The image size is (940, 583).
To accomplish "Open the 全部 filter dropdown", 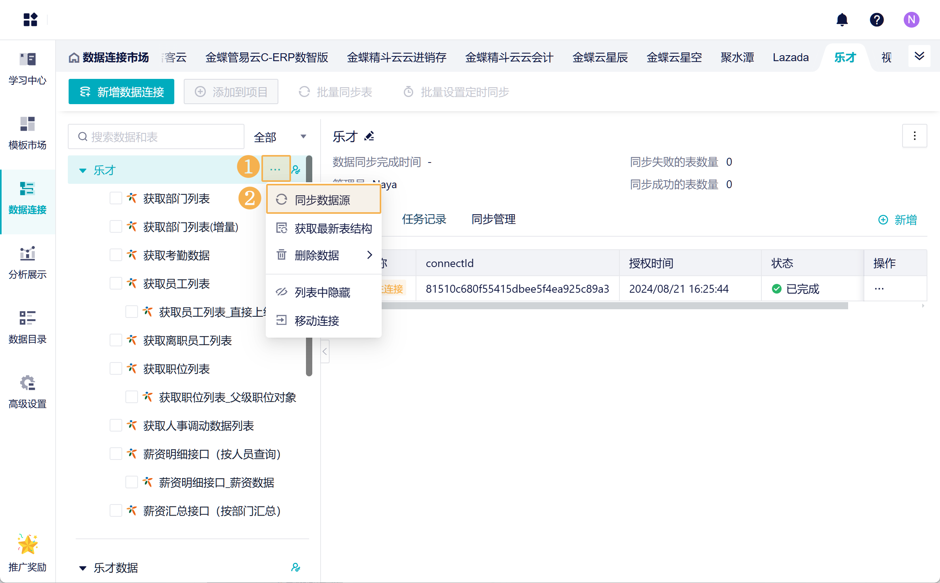I will pyautogui.click(x=280, y=137).
